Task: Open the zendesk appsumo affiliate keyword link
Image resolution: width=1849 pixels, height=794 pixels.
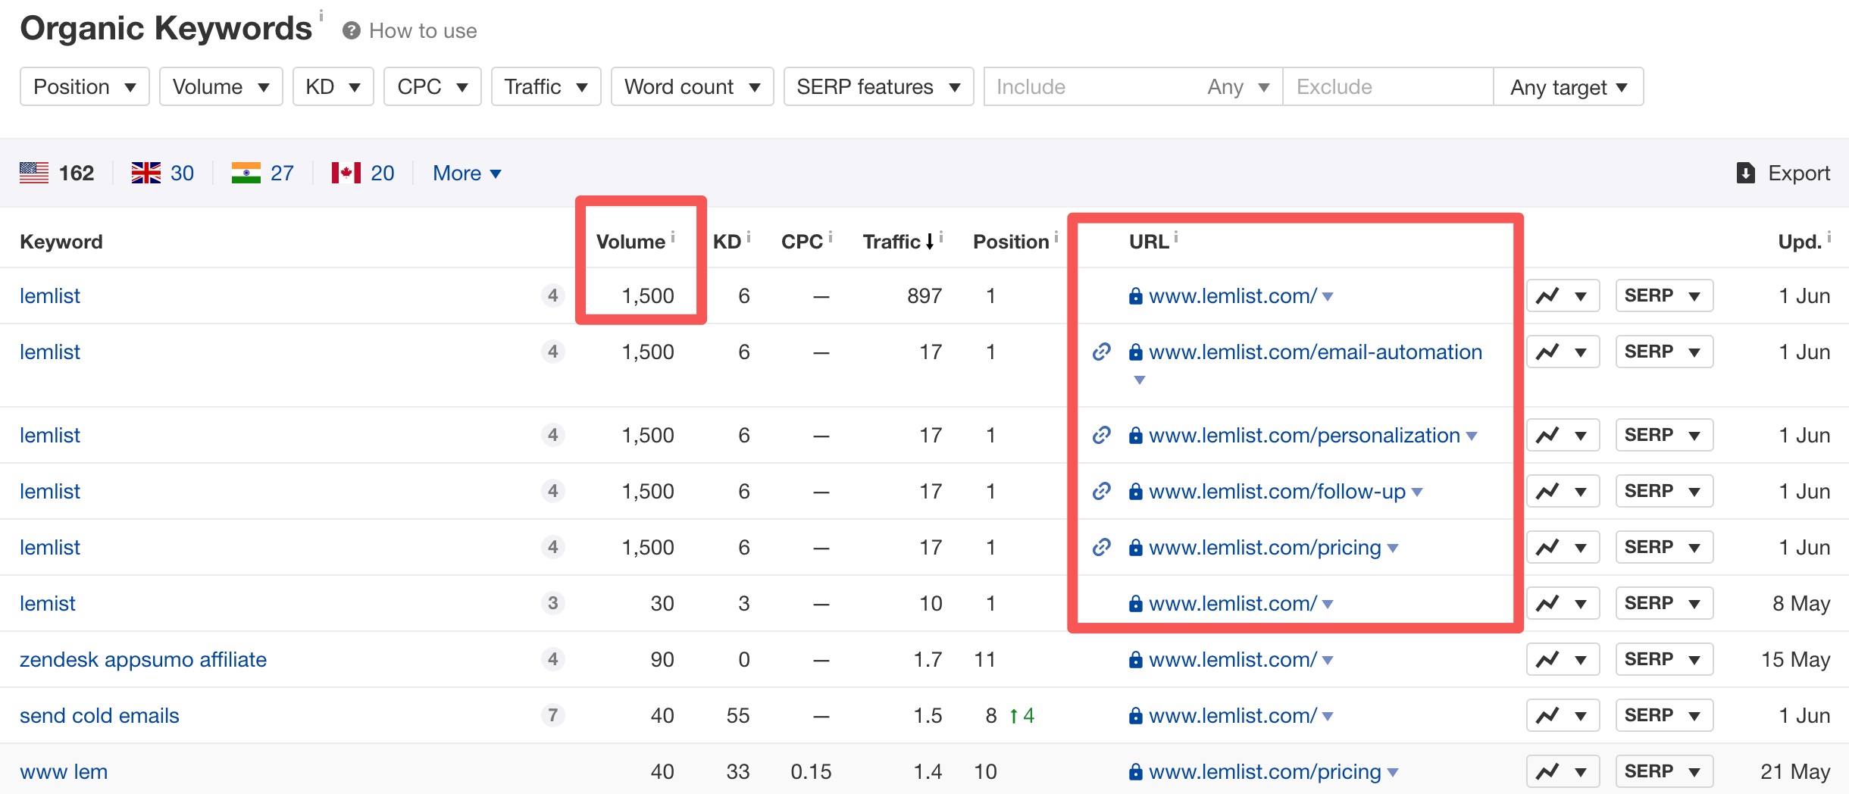Action: (143, 660)
